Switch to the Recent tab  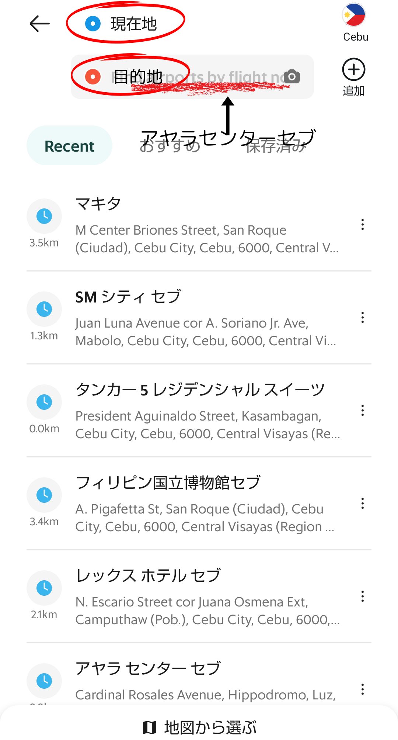click(x=69, y=146)
